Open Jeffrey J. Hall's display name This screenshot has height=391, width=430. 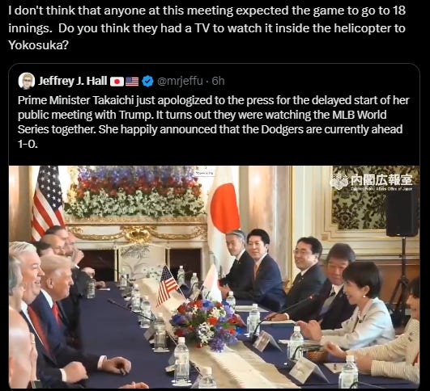pyautogui.click(x=72, y=81)
